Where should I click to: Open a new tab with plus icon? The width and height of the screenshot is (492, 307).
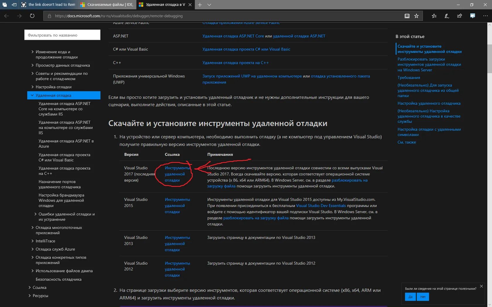200,5
